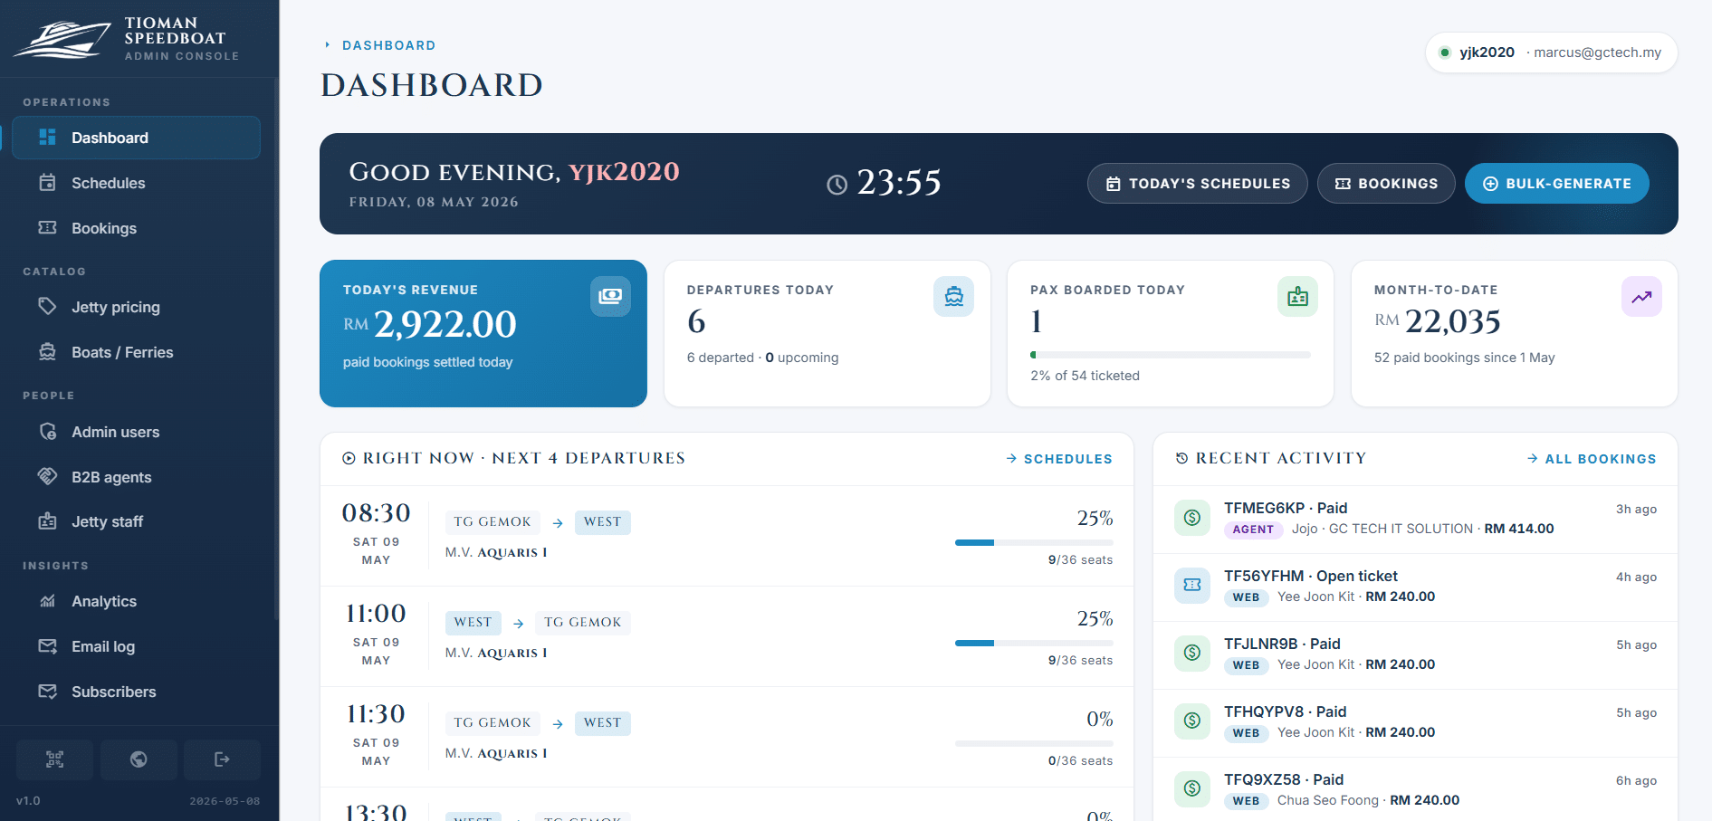Go to Schedules in the sidebar
This screenshot has height=821, width=1712.
tap(136, 183)
